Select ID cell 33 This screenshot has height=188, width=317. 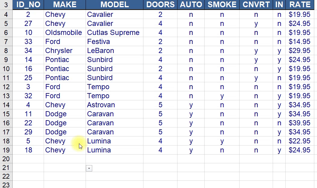(28, 42)
